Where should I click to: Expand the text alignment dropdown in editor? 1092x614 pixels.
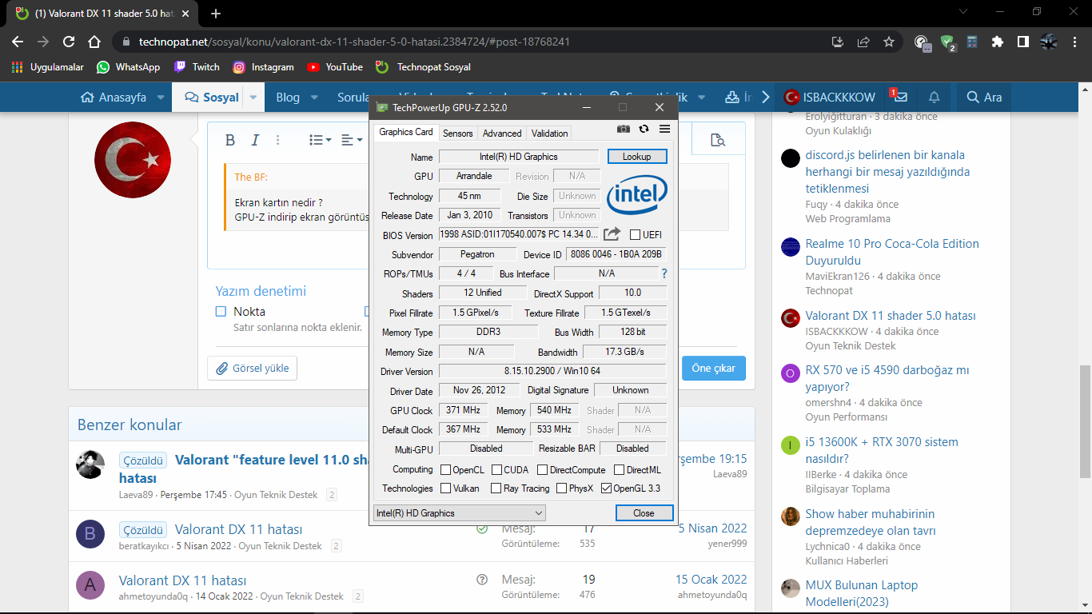pos(352,140)
